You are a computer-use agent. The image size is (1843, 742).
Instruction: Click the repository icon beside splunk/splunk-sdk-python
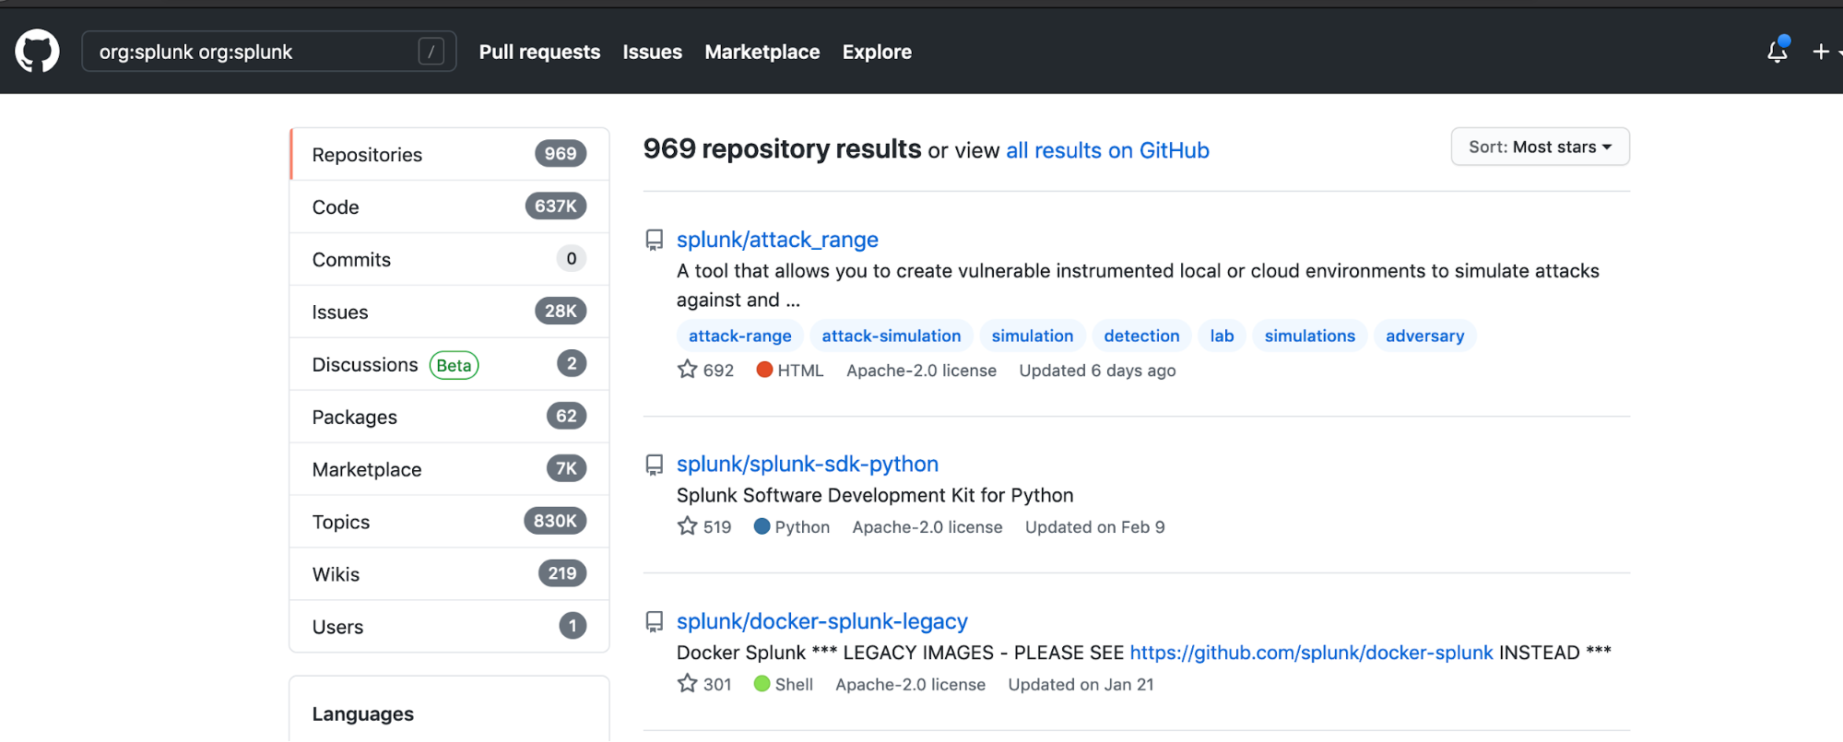click(655, 465)
